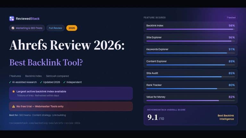Click the orange 2026 badge
This screenshot has width=246, height=138.
point(72,28)
